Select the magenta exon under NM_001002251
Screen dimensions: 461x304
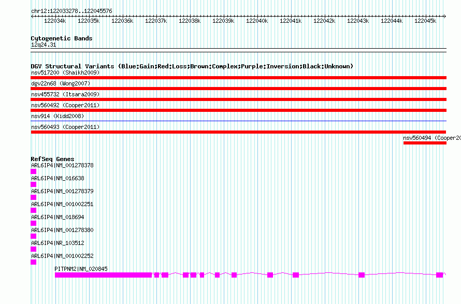[x=34, y=210]
